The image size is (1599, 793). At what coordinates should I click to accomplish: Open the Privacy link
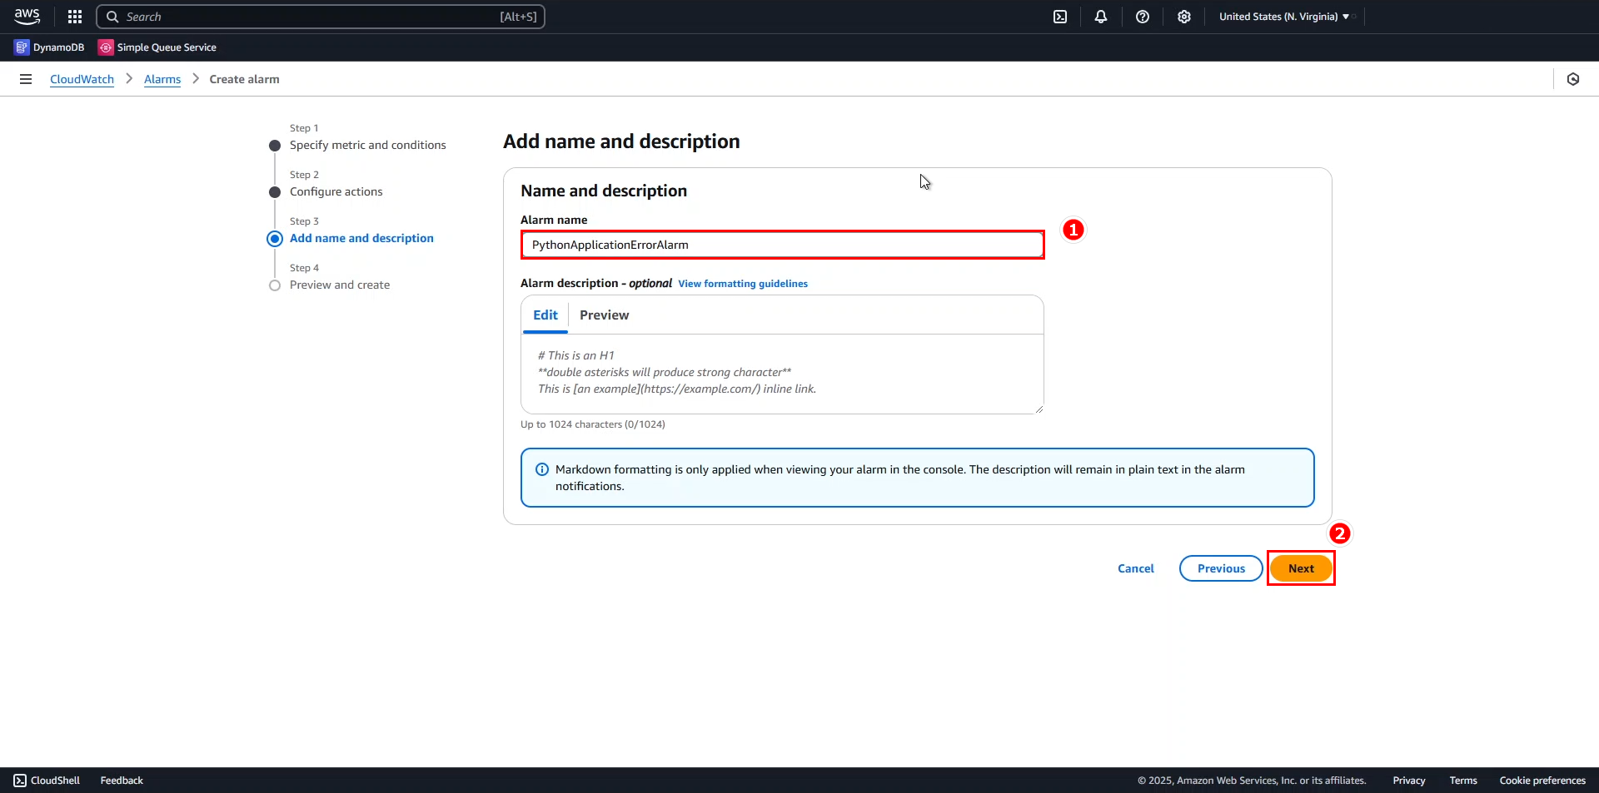tap(1409, 781)
